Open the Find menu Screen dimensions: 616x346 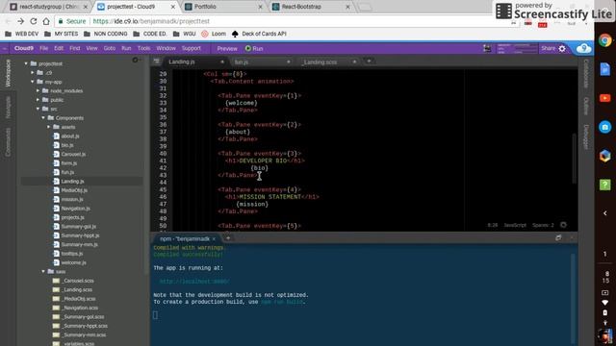(75, 48)
